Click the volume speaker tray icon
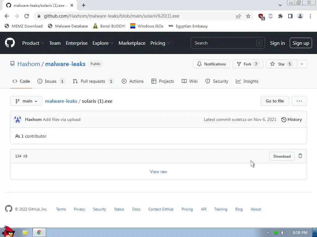The height and width of the screenshot is (237, 317). coord(283,233)
